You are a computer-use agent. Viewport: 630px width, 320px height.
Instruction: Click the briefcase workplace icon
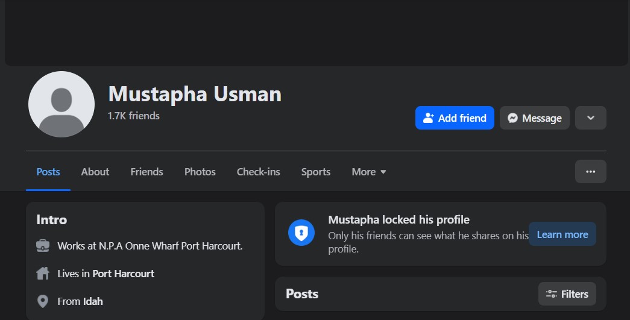pos(43,246)
